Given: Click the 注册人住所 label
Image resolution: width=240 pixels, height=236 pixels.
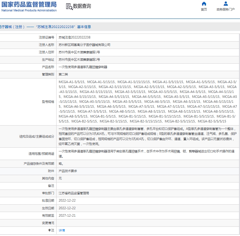Looking at the screenshot, I should click(47, 52).
